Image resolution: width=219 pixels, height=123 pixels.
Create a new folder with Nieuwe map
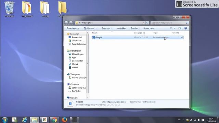[148, 28]
